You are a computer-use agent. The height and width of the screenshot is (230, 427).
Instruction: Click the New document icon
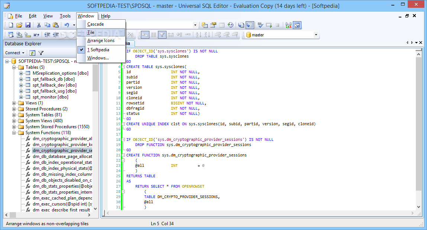pos(11,25)
